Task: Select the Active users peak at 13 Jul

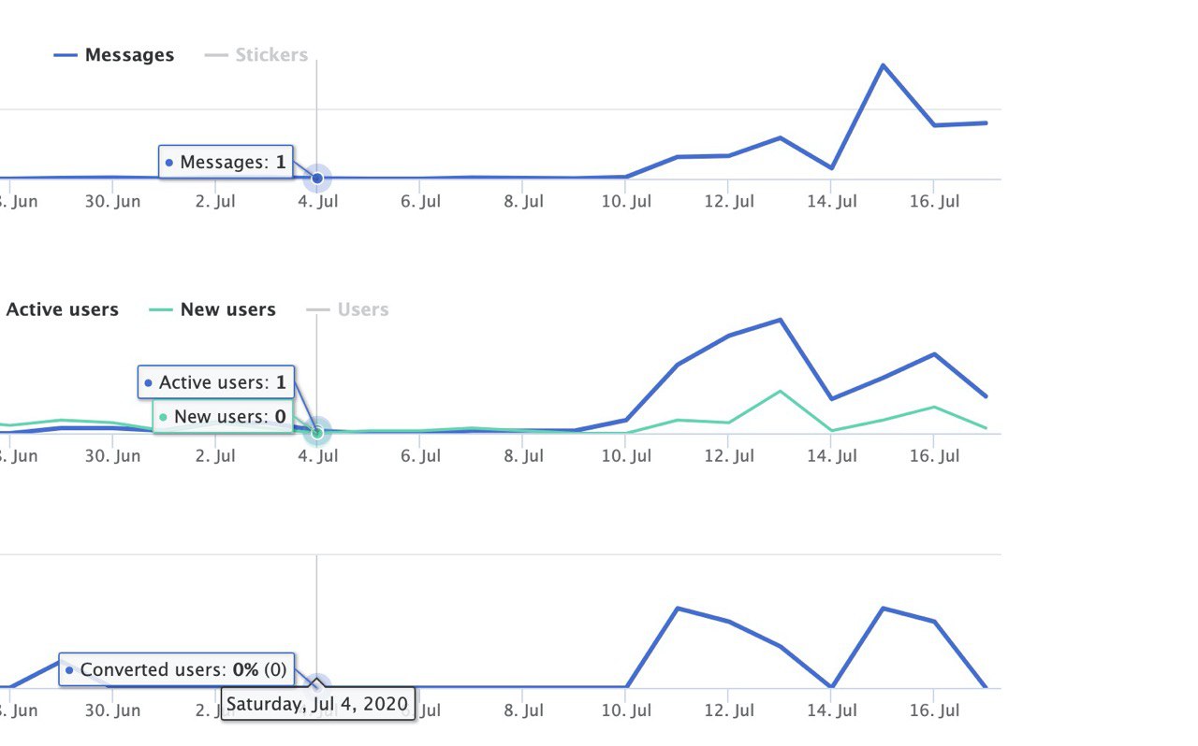Action: click(x=780, y=320)
